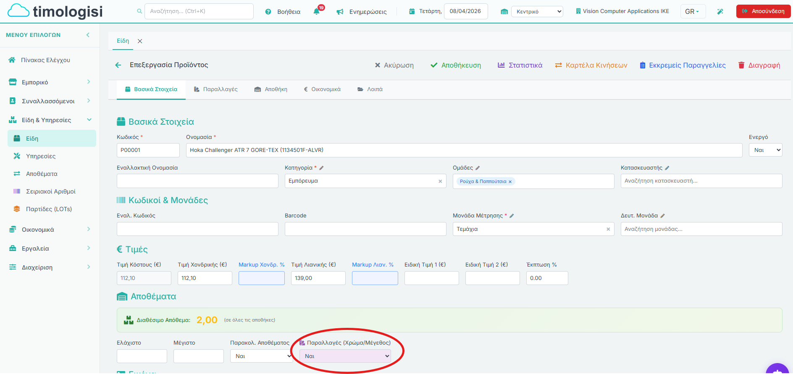Click the Αναζήτηση (Ctrl+K) search field
Viewport: 793px width, 374px height.
click(x=199, y=11)
